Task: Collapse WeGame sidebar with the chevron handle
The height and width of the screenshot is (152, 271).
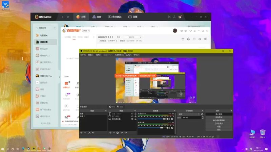Action: click(59, 77)
